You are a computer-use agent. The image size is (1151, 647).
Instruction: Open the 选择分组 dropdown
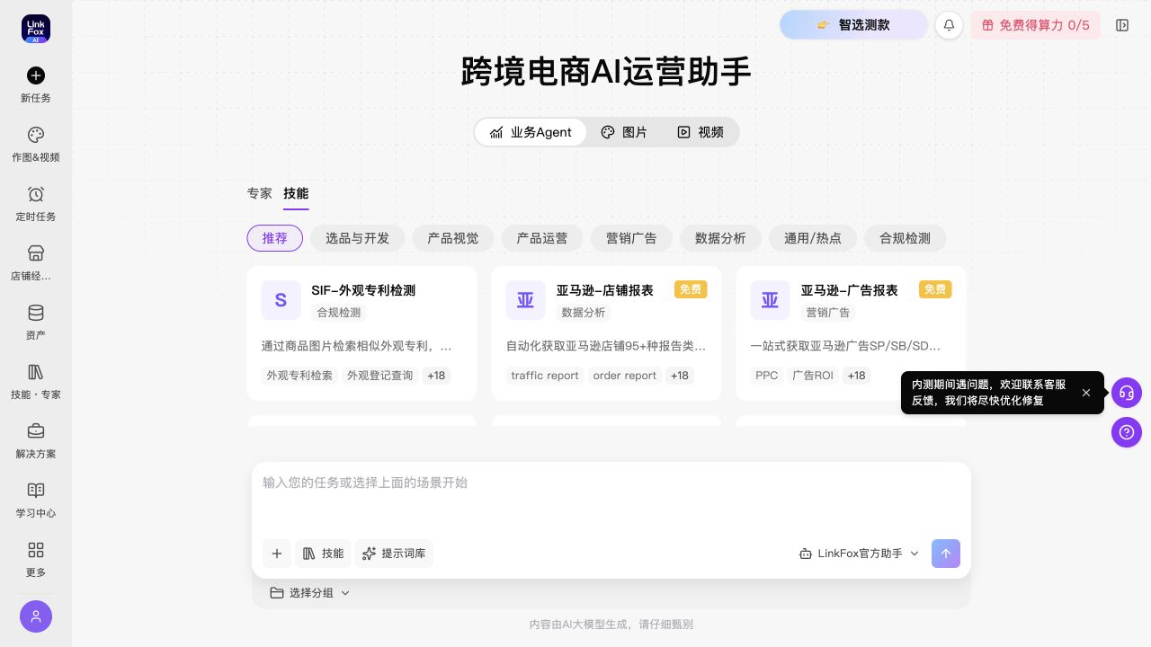point(310,593)
